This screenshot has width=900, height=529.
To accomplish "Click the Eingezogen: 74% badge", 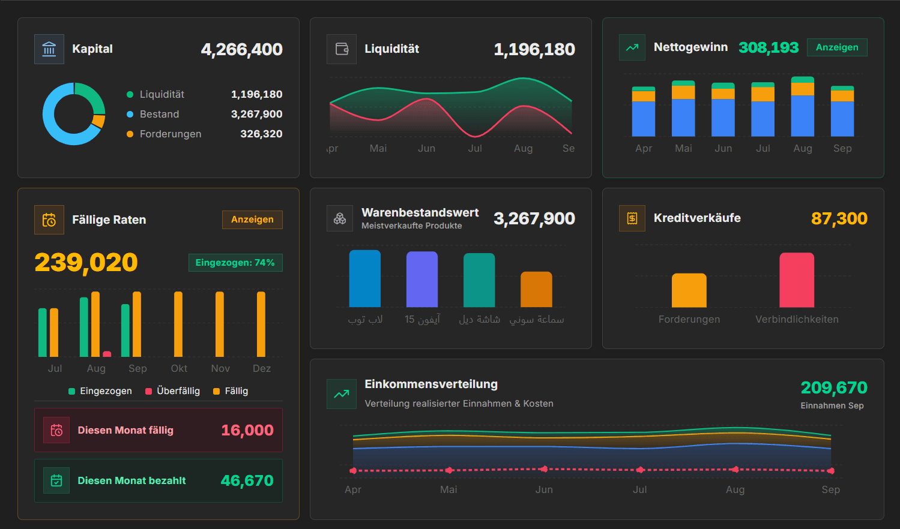I will pyautogui.click(x=235, y=263).
